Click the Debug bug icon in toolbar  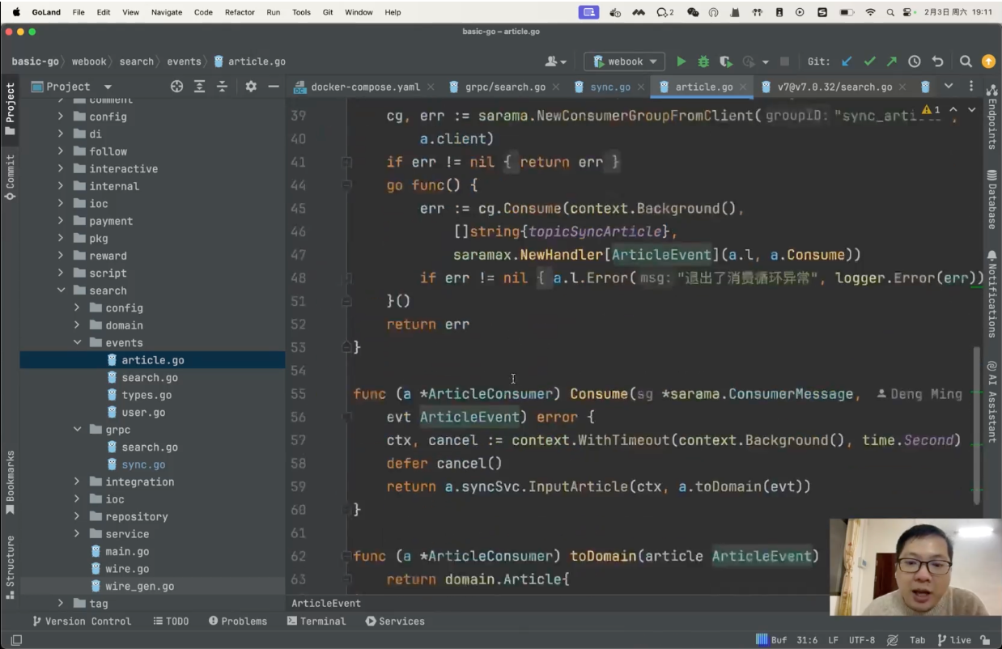[703, 62]
